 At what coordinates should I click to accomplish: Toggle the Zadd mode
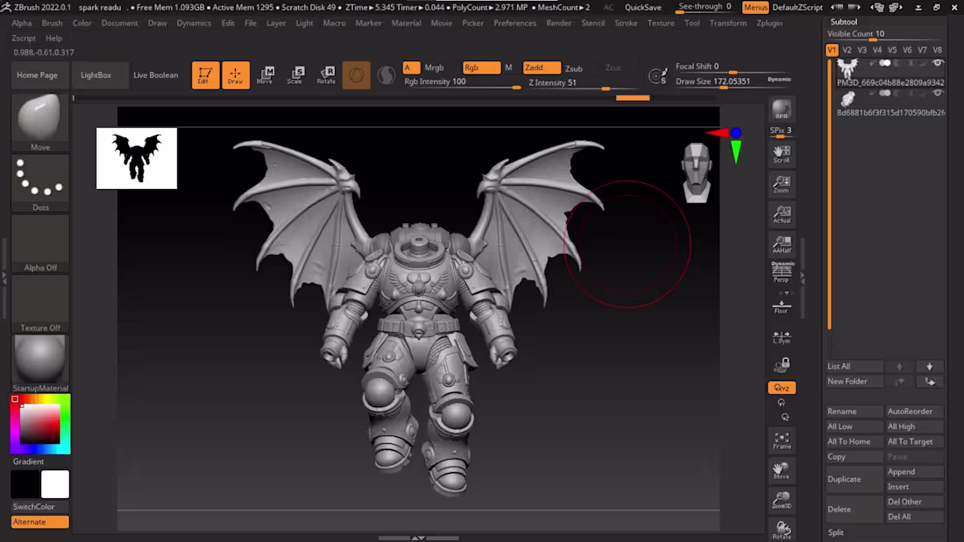[541, 67]
